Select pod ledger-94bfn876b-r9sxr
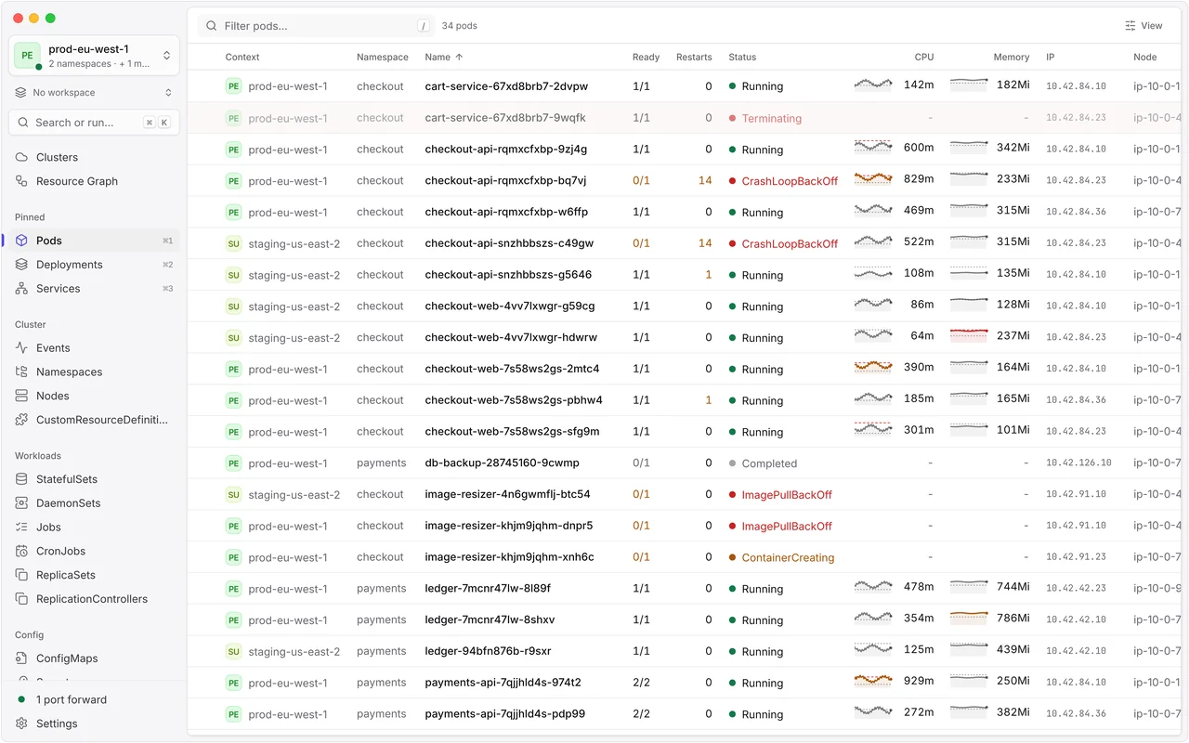Viewport: 1189px width, 743px height. pos(488,651)
